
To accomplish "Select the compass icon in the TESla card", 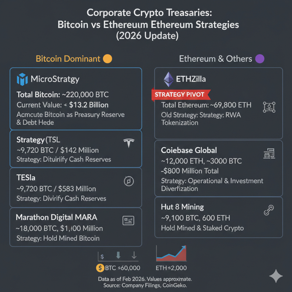I will 129,181.
